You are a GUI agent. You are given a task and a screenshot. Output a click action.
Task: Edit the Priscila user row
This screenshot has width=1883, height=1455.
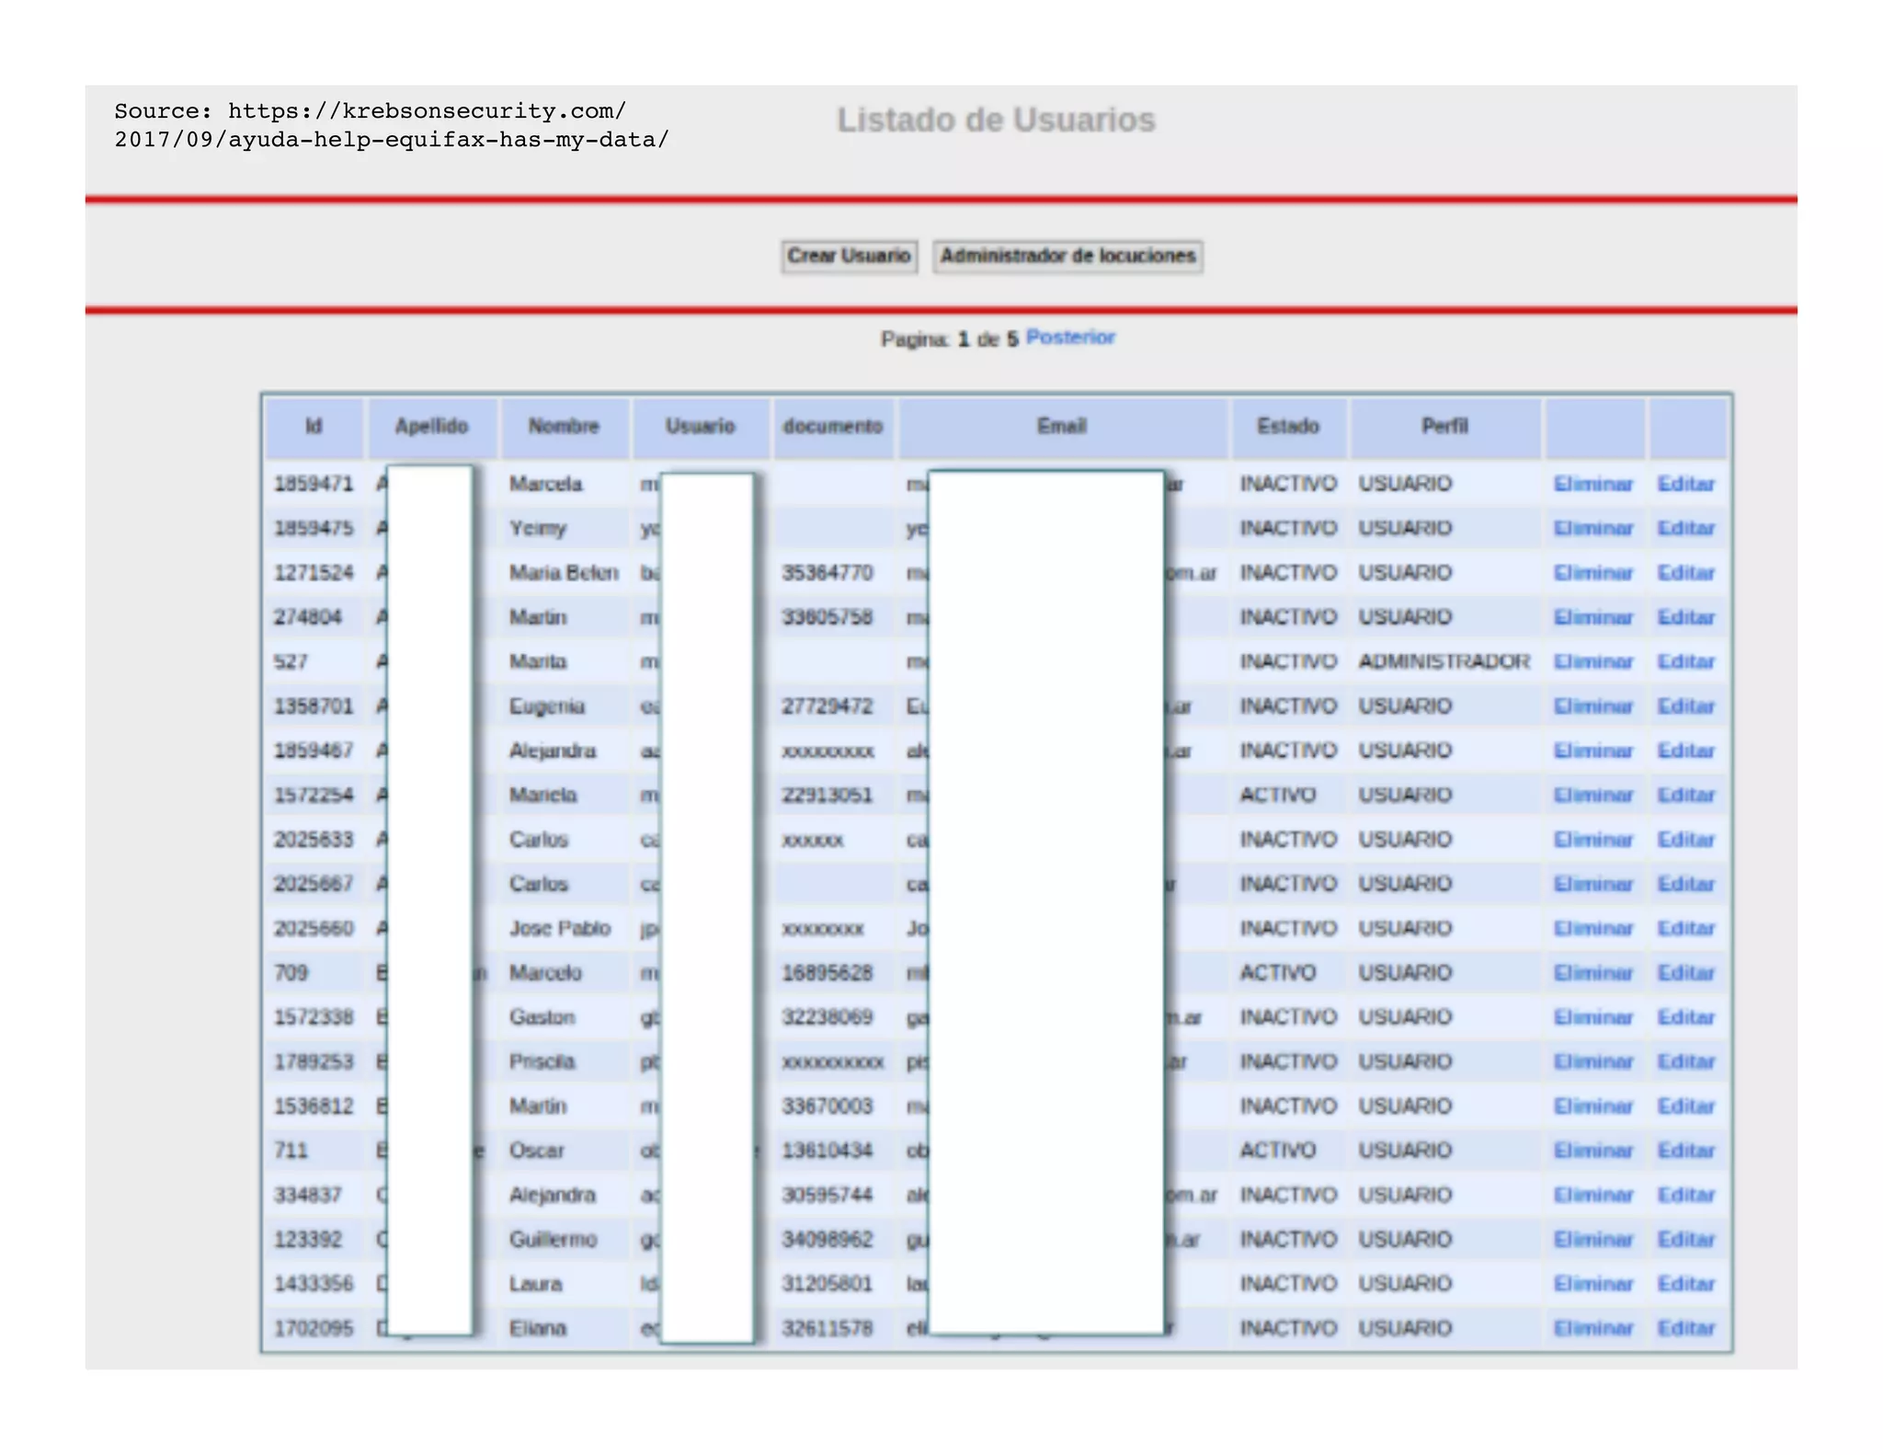(x=1686, y=1061)
